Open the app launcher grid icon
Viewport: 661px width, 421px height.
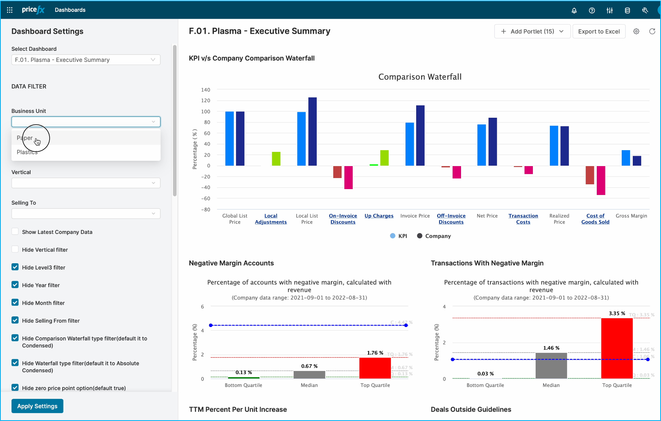coord(10,10)
